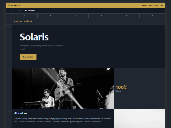
Task: Click the Solaris hero heading
Action: pos(34,37)
